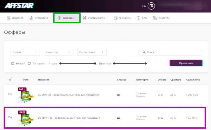Click the right Выплата slider handle
The image size is (211, 130).
pos(146,63)
